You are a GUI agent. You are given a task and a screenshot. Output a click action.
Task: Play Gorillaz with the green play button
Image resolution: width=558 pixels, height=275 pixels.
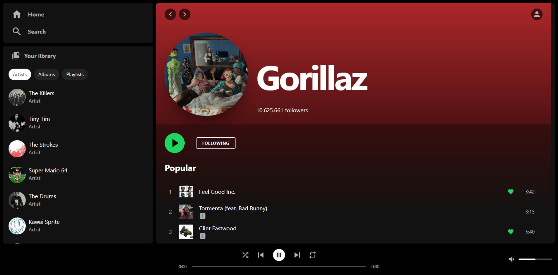tap(175, 143)
